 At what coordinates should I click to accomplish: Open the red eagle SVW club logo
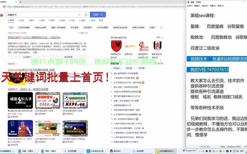coord(116,46)
